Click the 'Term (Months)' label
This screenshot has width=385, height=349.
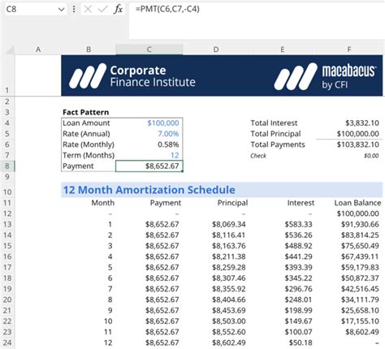pos(89,155)
